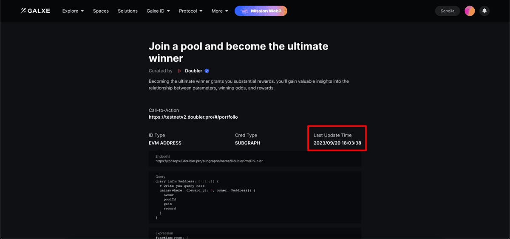Expand the More dropdown
The width and height of the screenshot is (510, 239).
click(220, 11)
